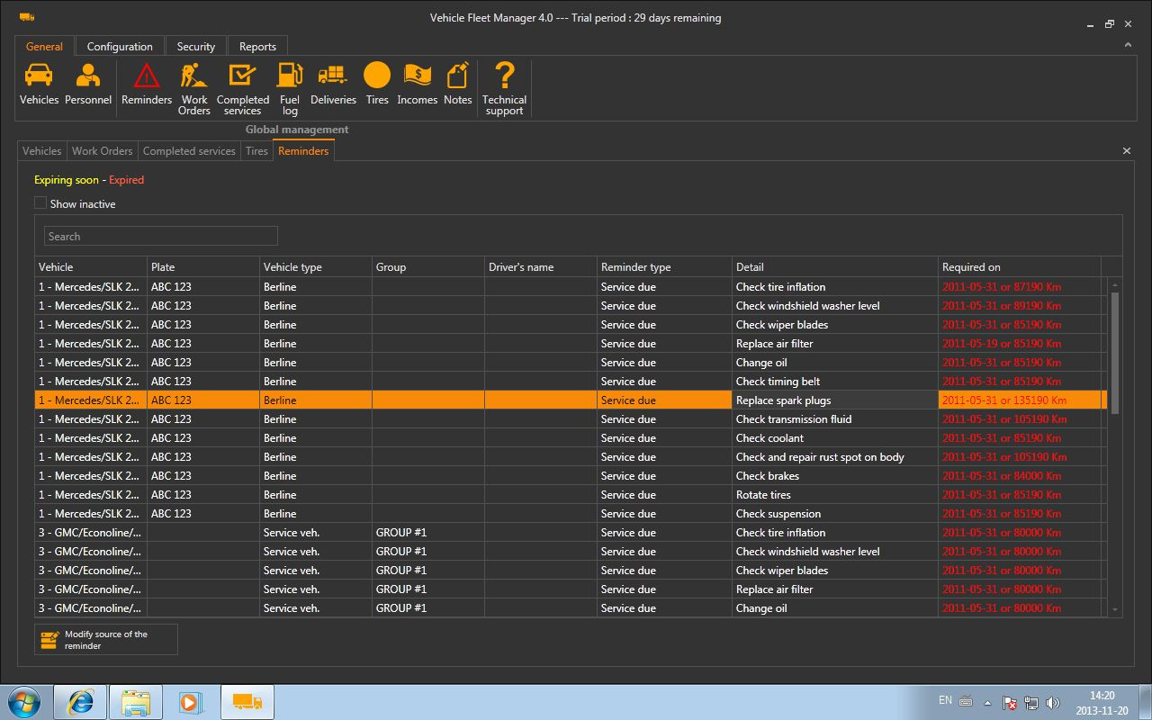The height and width of the screenshot is (720, 1152).
Task: Sort by the Detail column header
Action: 835,267
